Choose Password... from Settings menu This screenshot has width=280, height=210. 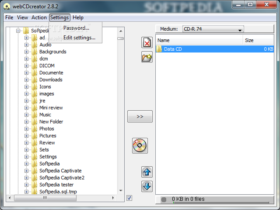[76, 28]
